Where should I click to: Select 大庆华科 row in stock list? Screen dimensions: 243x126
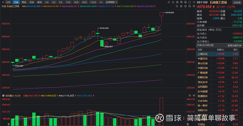tap(218, 101)
